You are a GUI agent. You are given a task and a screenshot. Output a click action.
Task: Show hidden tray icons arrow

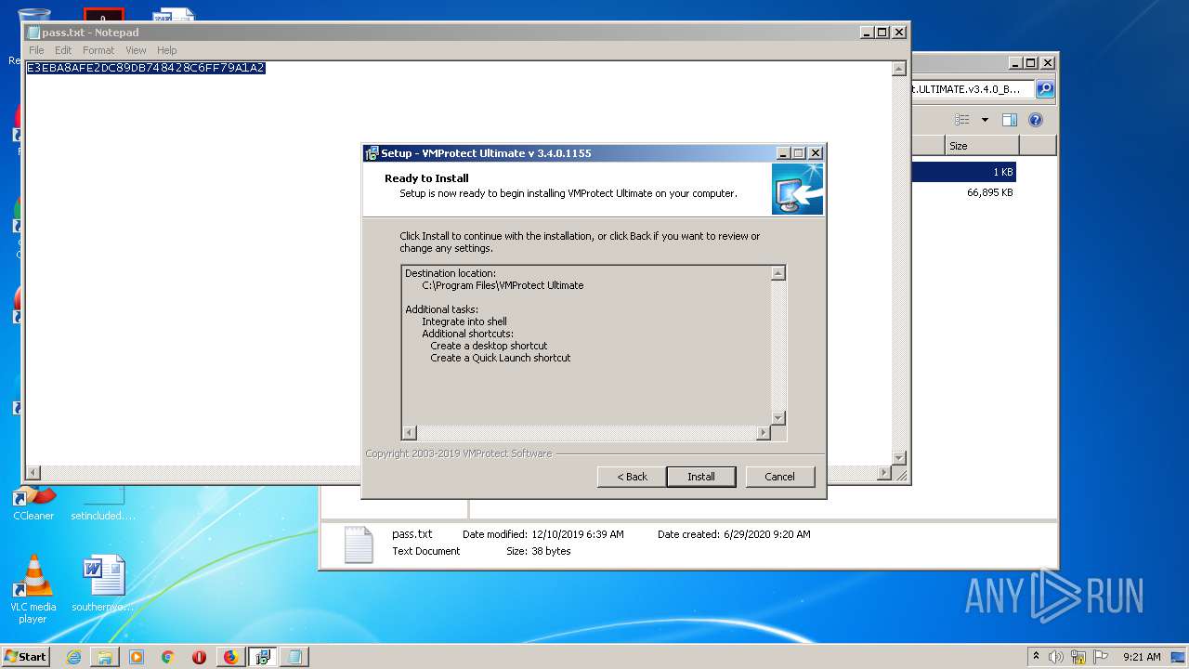tap(1037, 656)
